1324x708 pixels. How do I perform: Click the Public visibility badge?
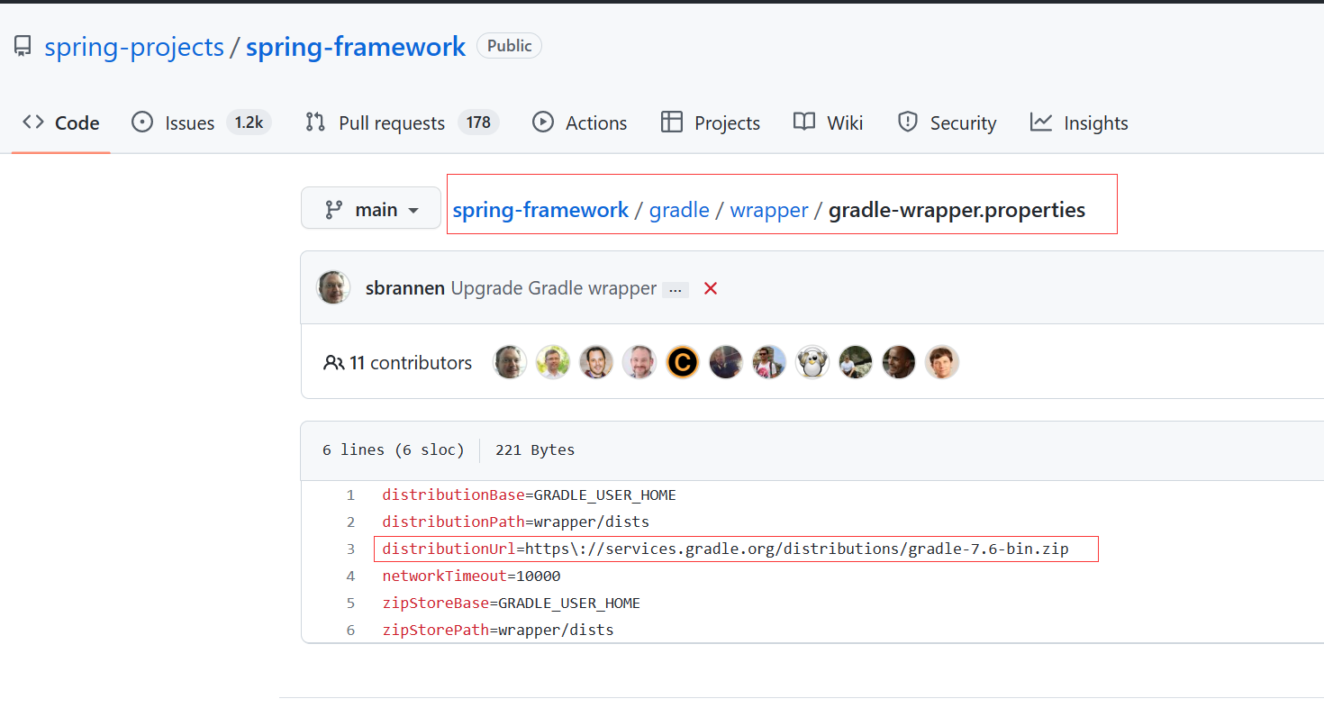point(509,46)
